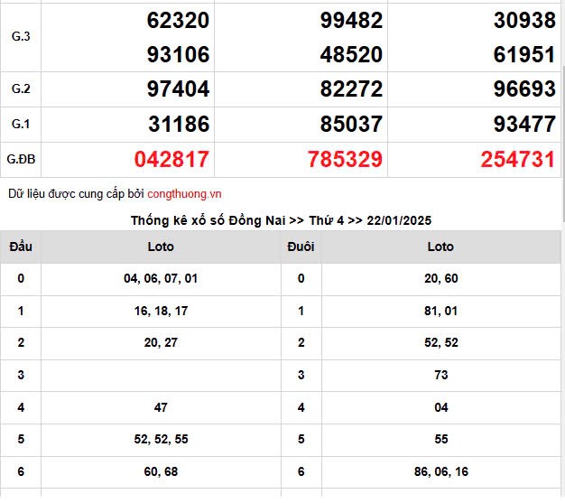Select third prize number 61951
The height and width of the screenshot is (503, 565).
coord(524,55)
